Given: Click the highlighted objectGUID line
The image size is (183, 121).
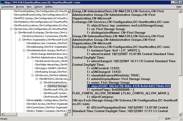Looking at the screenshot, I should pyautogui.click(x=129, y=86).
